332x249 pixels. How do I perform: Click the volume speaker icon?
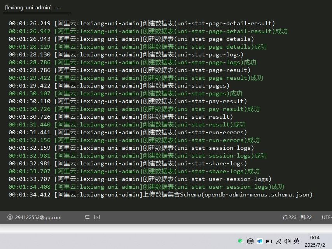tap(287, 241)
